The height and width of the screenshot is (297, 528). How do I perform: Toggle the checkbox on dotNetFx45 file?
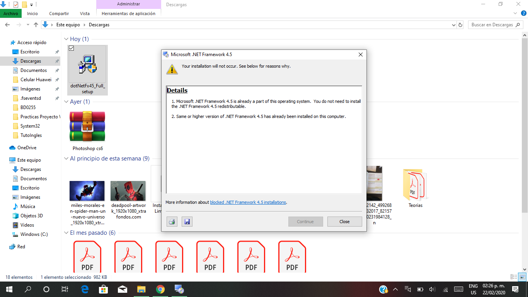click(71, 48)
